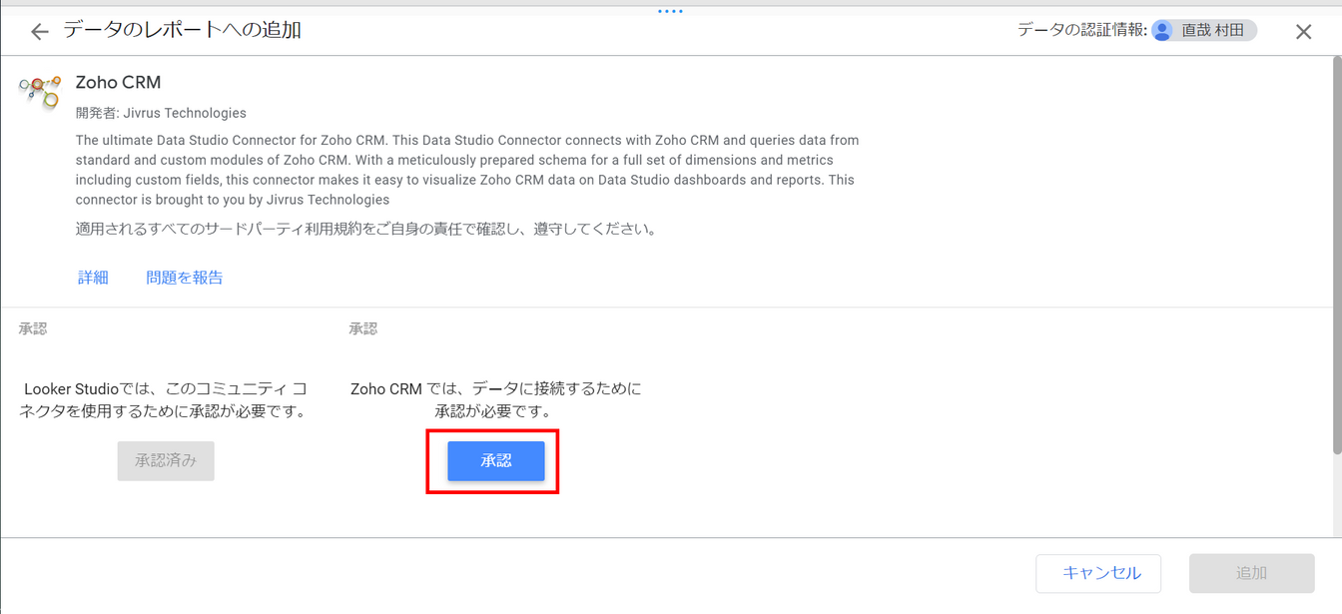The width and height of the screenshot is (1342, 614).
Task: Click the Zoho CRM connector logo
Action: click(39, 93)
